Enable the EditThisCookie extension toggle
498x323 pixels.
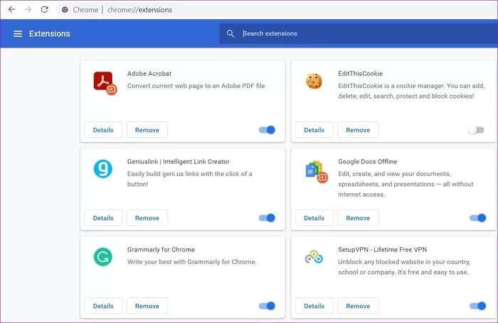point(477,130)
